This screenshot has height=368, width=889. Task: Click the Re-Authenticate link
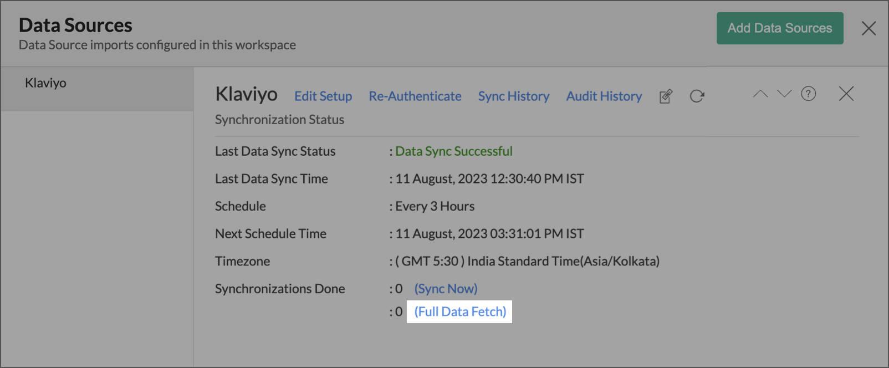tap(415, 96)
